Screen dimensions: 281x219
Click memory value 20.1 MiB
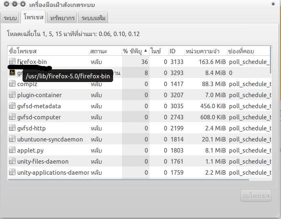pos(214,139)
